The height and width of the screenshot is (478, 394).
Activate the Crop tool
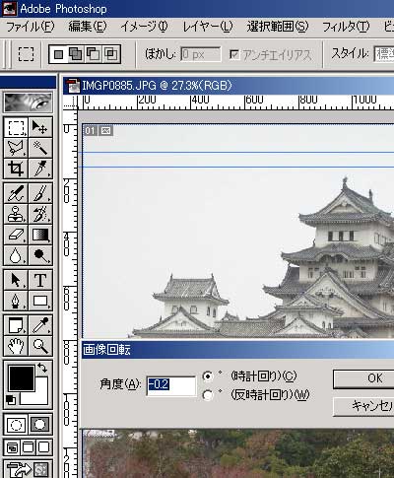click(16, 169)
